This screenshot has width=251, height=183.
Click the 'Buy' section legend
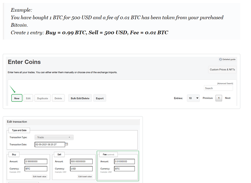[14, 154]
